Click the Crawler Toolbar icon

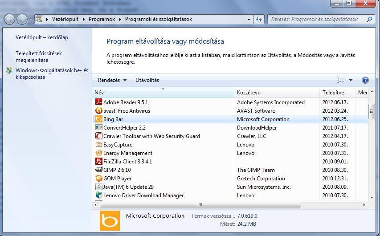point(98,136)
